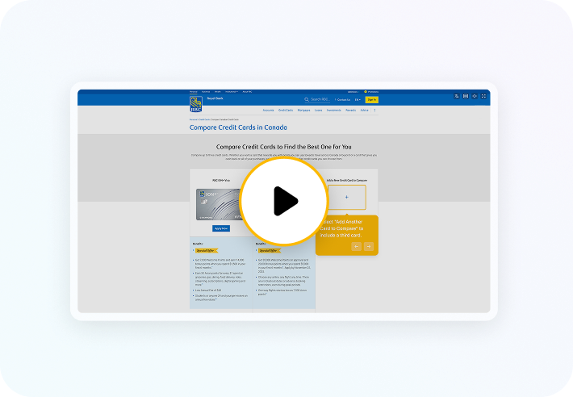Select the Personal tab
Viewport: 573px width, 397px height.
coord(194,92)
